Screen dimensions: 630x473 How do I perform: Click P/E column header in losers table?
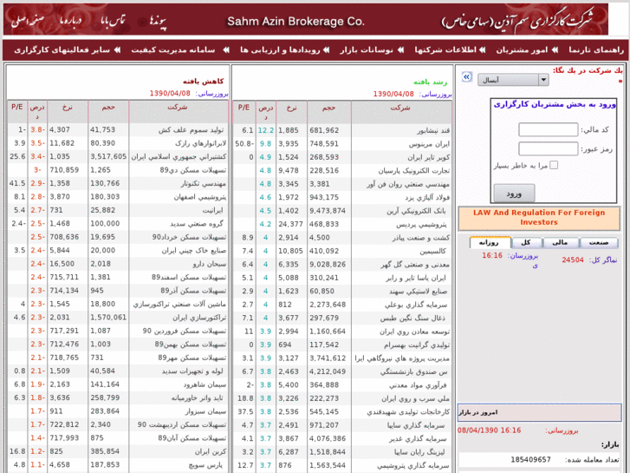pyautogui.click(x=17, y=107)
